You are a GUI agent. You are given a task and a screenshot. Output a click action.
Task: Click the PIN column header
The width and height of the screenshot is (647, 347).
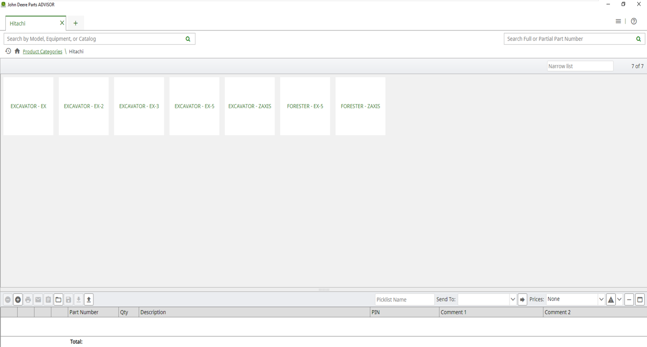(405, 312)
